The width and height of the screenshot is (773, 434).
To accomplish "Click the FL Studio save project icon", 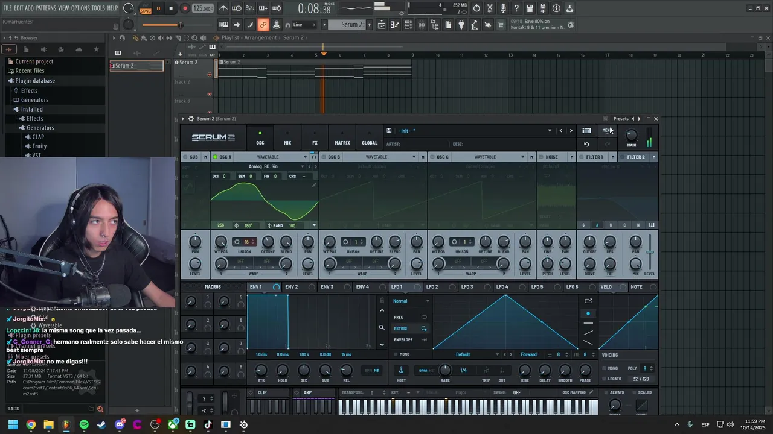I will [x=530, y=8].
